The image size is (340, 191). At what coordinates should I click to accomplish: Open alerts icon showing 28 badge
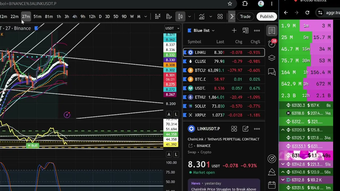272,44
